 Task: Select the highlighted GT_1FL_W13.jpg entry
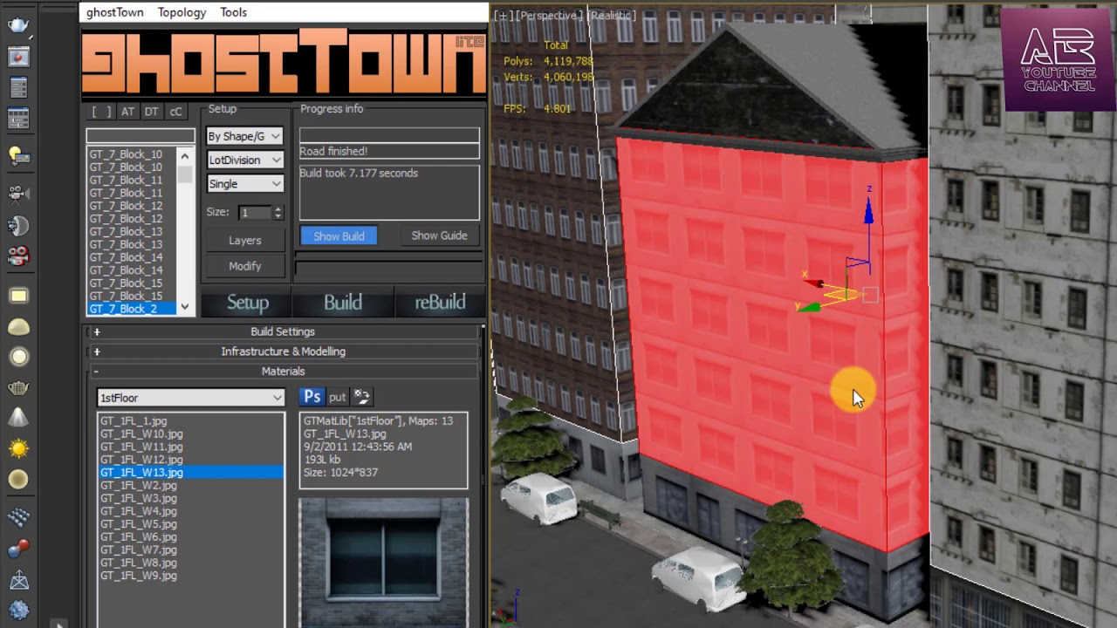(191, 473)
